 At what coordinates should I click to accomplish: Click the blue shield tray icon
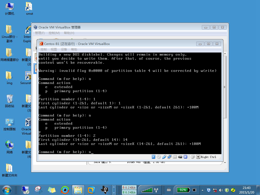coord(209,190)
